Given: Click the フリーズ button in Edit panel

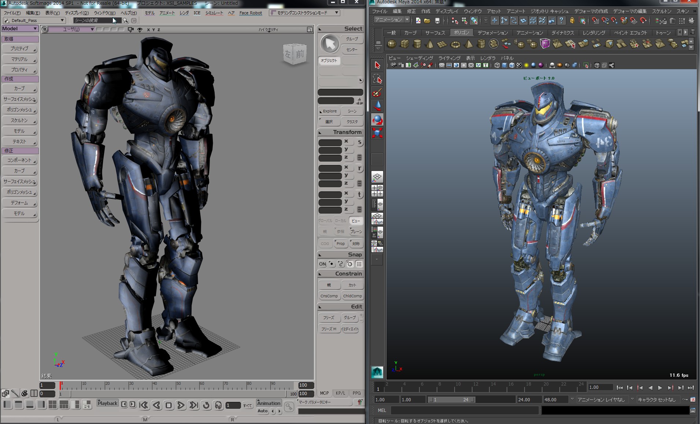Looking at the screenshot, I should 329,317.
